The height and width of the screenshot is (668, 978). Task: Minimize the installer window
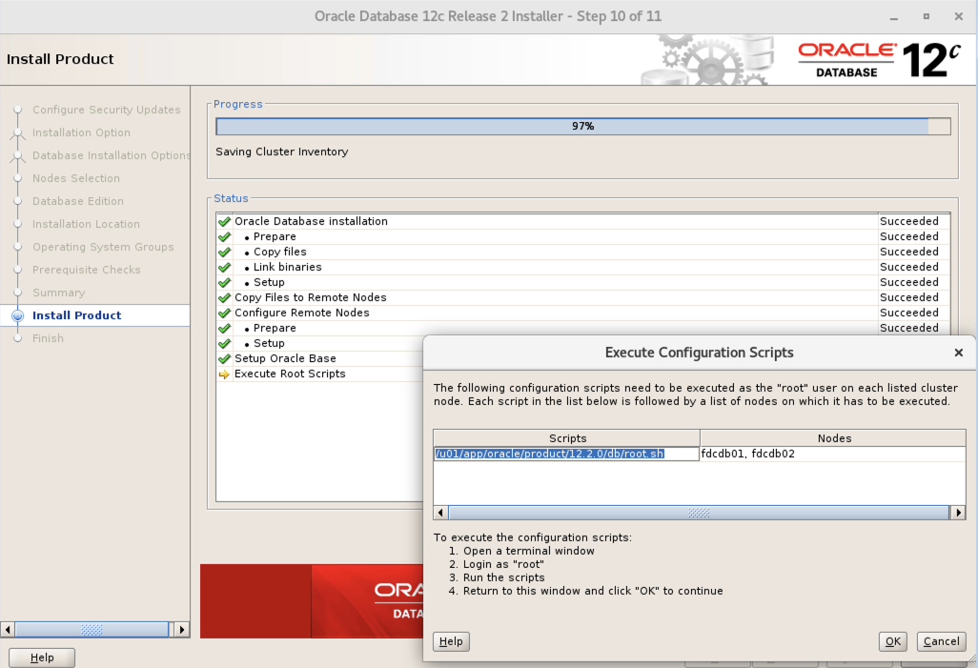coord(894,17)
